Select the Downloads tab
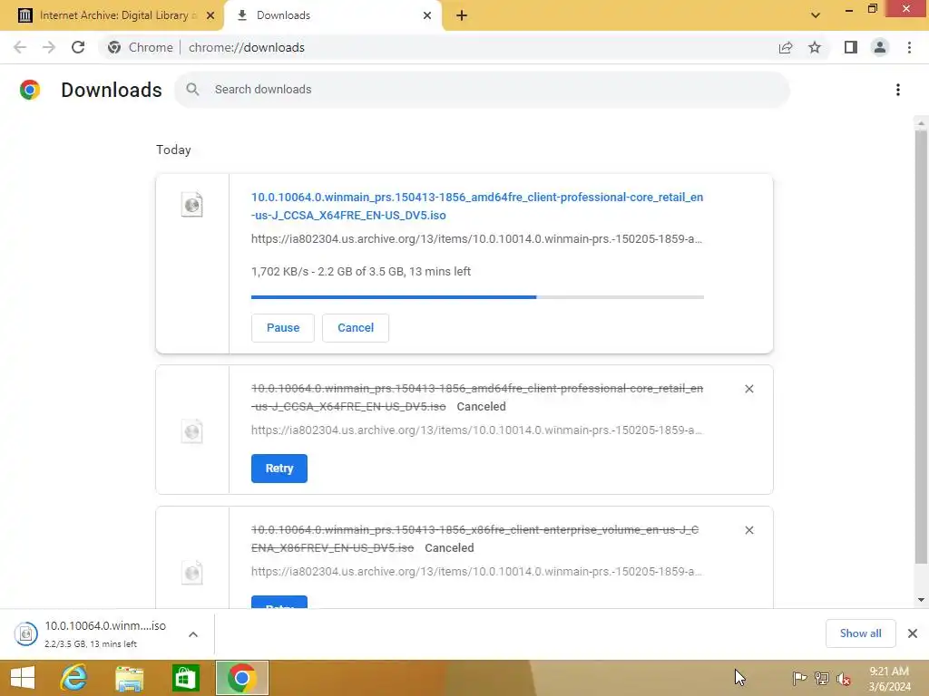The image size is (929, 696). [334, 15]
